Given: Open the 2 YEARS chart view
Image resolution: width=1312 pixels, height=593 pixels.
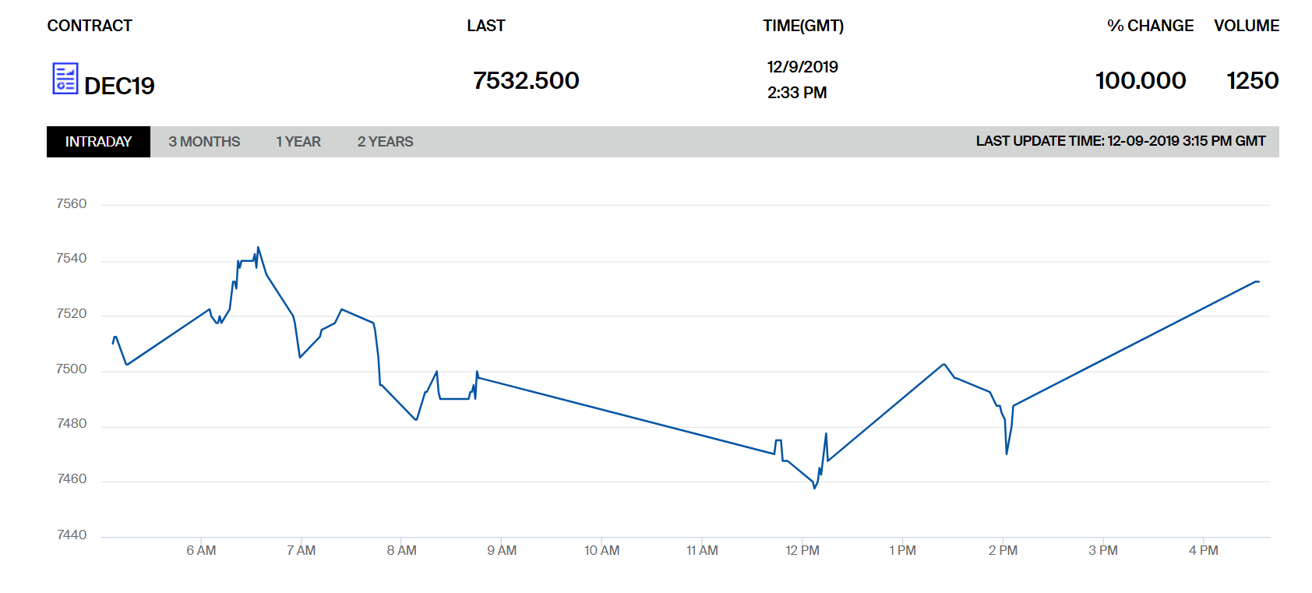Looking at the screenshot, I should click(385, 142).
